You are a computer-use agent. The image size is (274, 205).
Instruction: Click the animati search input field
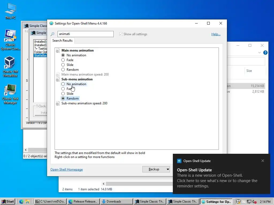86,34
